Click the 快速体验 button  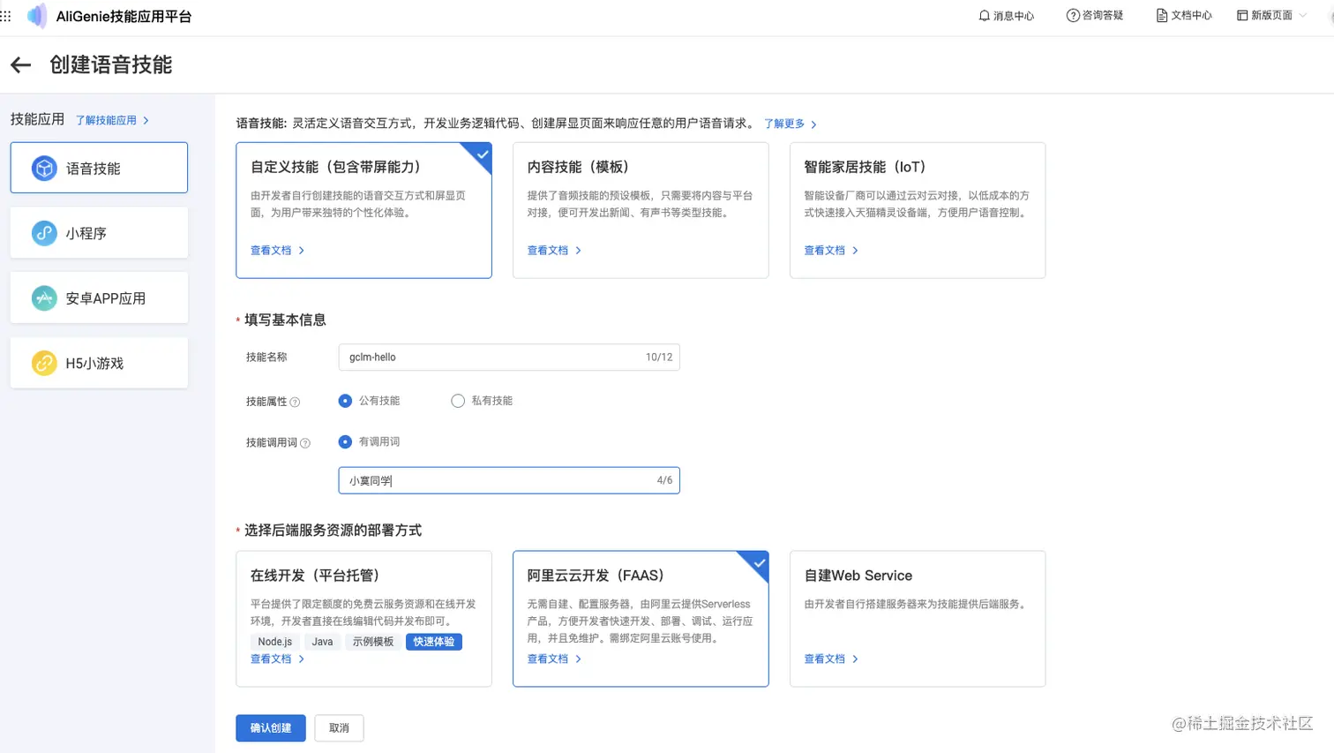click(x=434, y=642)
